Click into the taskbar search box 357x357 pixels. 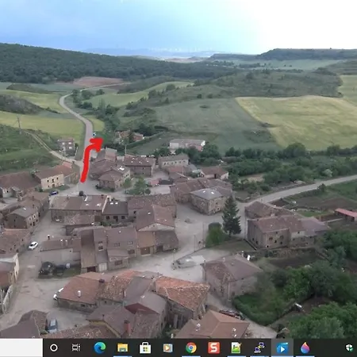point(21,347)
